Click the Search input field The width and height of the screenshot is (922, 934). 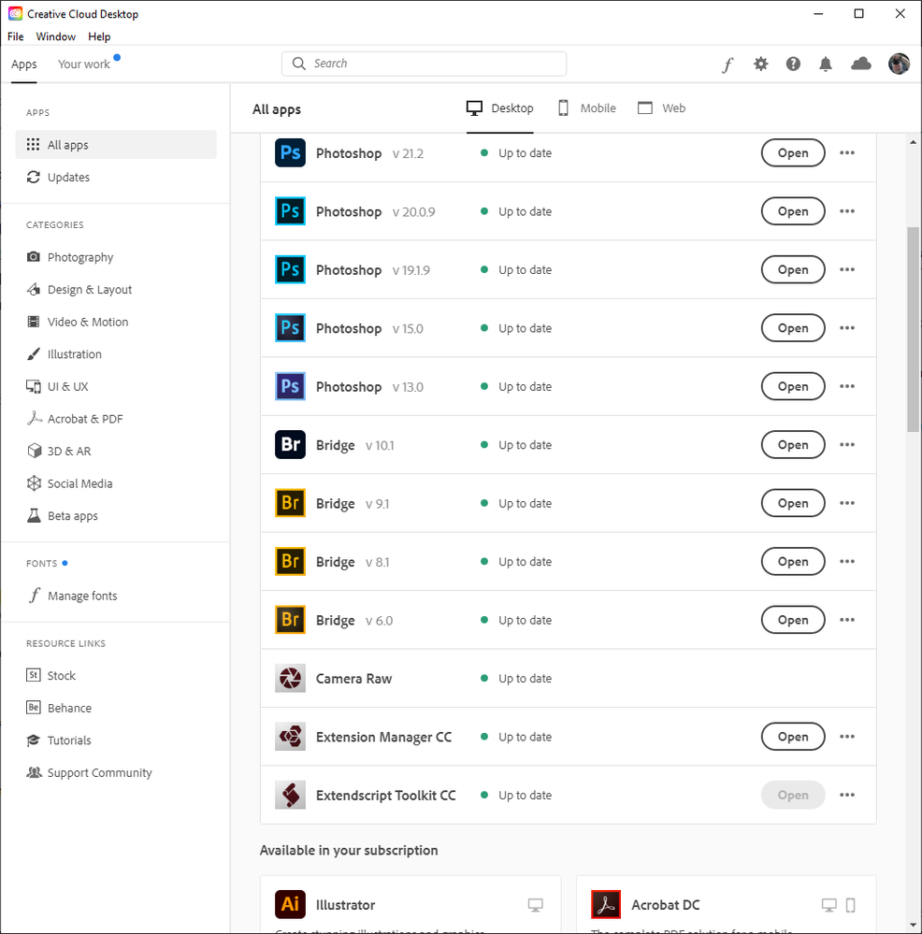pos(424,64)
